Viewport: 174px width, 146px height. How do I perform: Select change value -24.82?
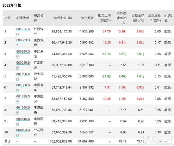coord(106,76)
